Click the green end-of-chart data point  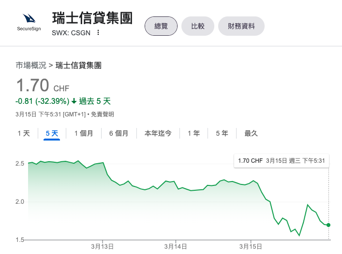(328, 225)
